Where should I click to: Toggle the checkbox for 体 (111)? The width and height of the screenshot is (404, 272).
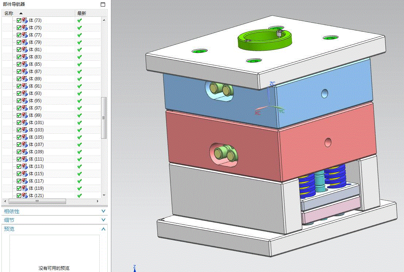(x=19, y=159)
